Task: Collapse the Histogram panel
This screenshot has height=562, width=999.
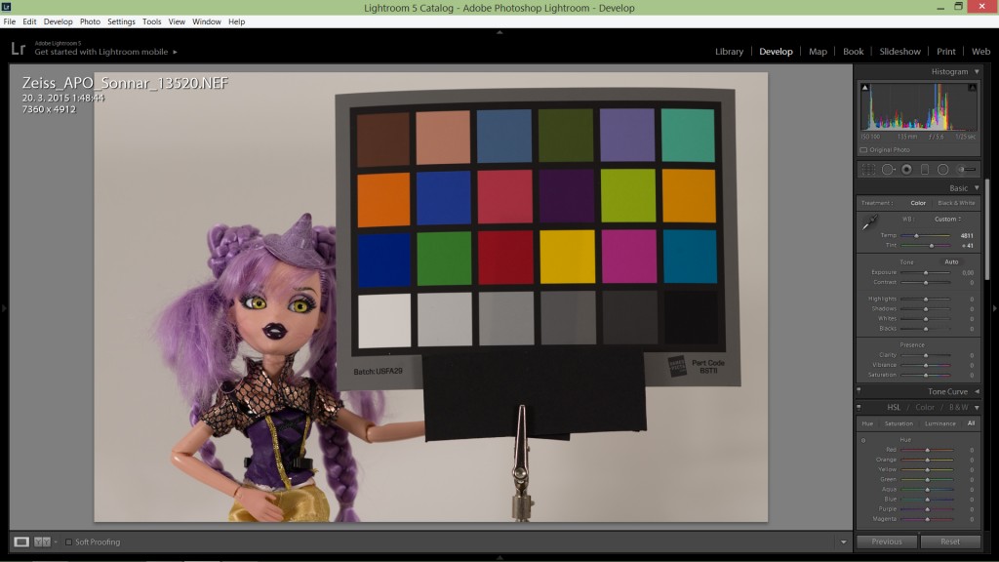Action: pyautogui.click(x=977, y=72)
